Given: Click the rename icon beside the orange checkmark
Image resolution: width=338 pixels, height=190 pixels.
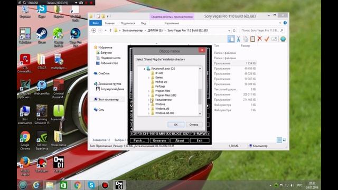Looking at the screenshot, I should (x=274, y=39).
